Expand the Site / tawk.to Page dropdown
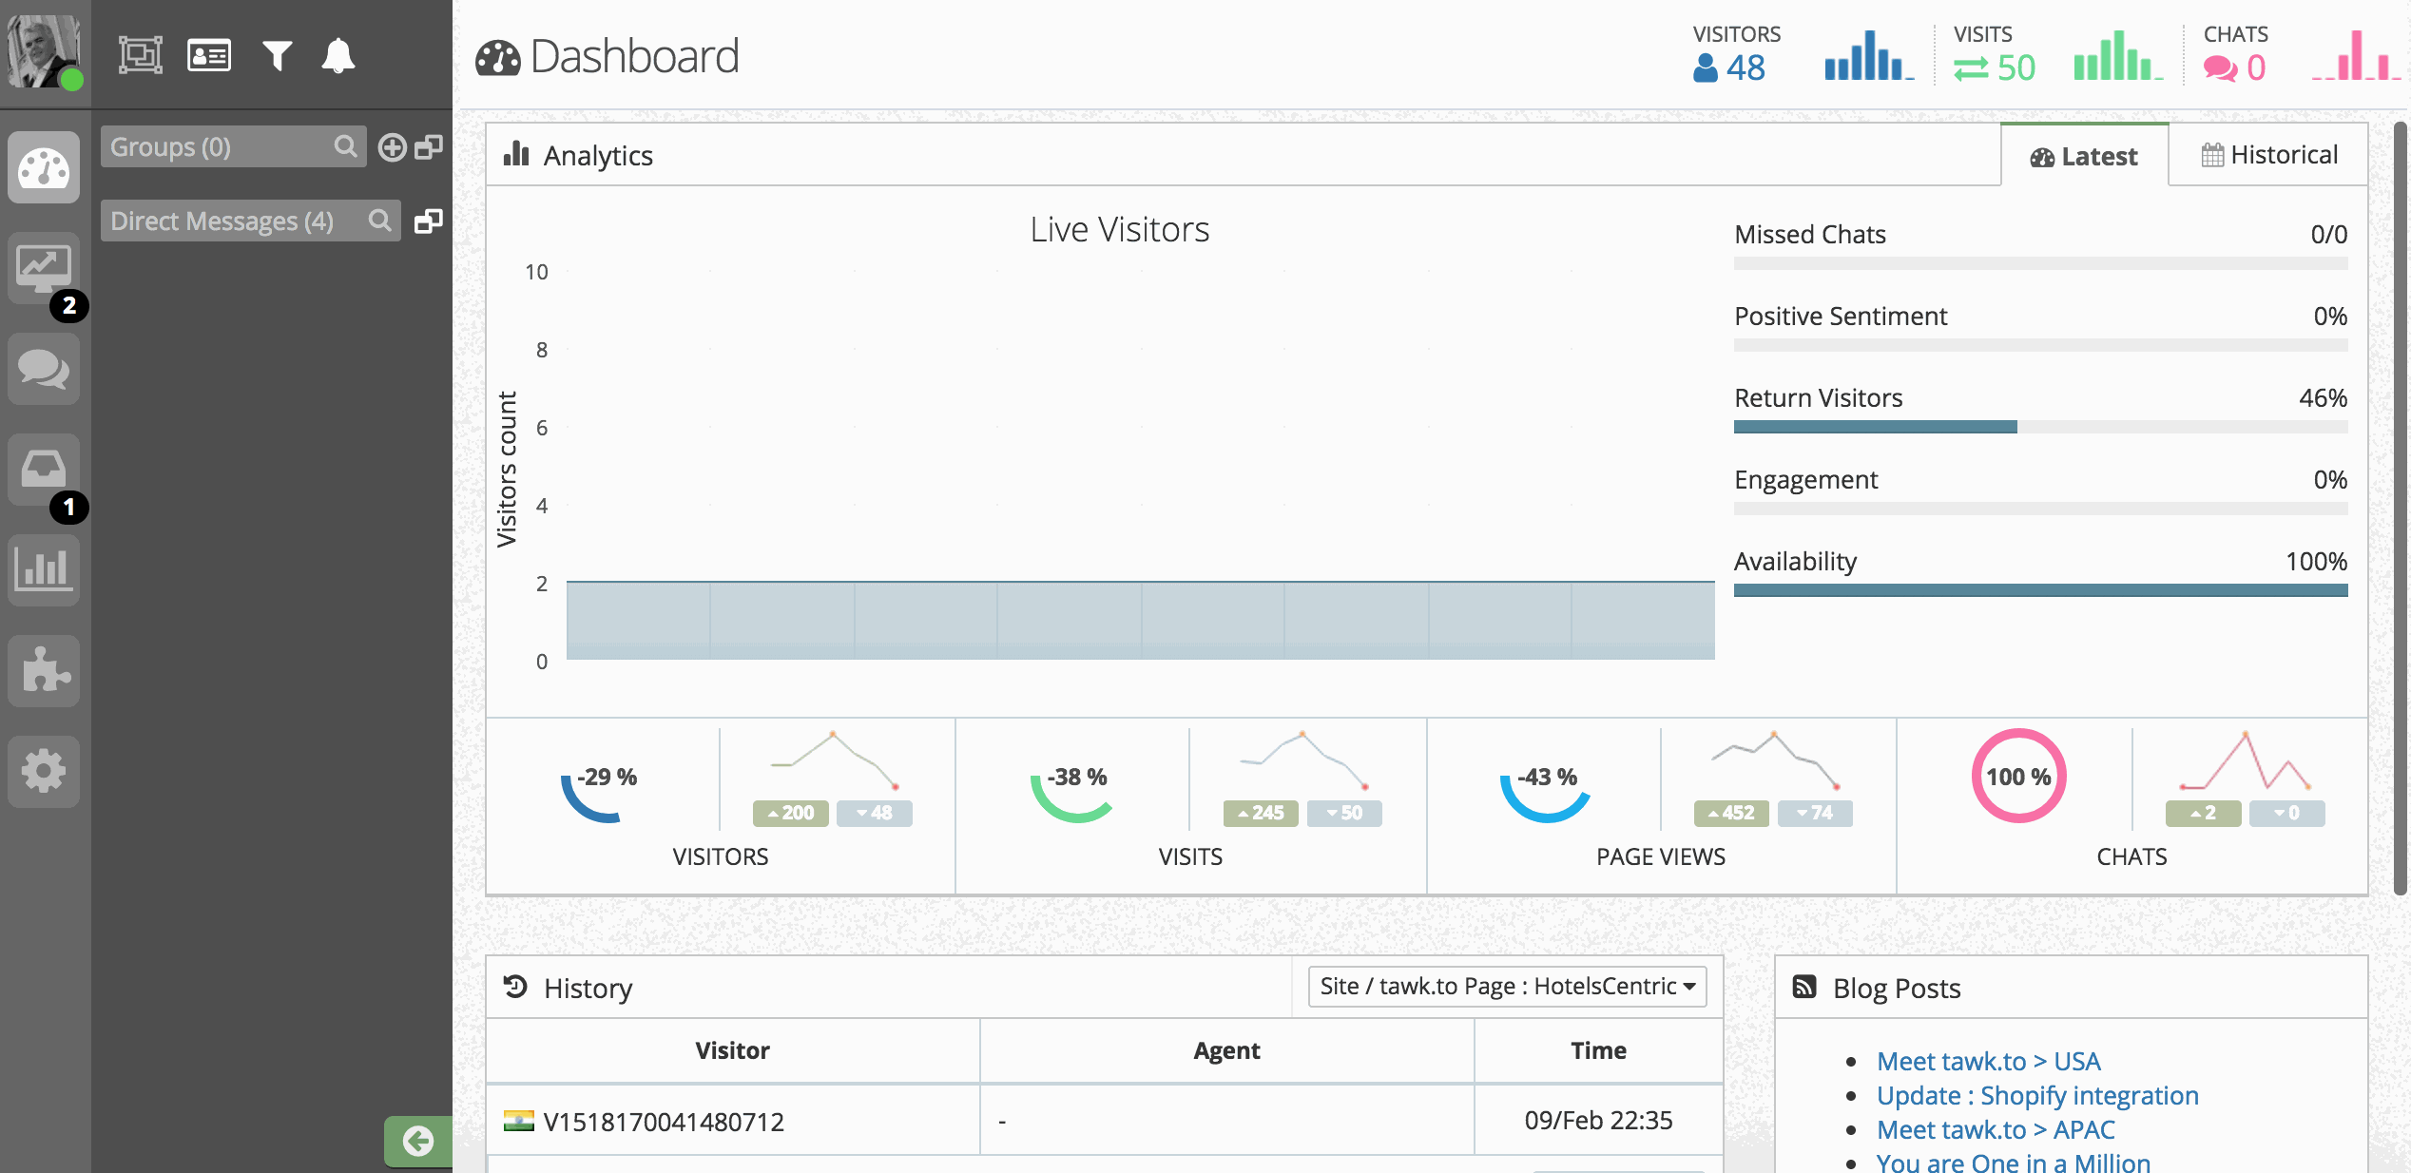This screenshot has height=1173, width=2411. pos(1507,987)
